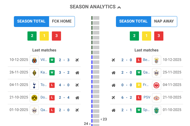Screen dimensions: 190x126
Task: Switch to right SEASON TOTAL toggle
Action: coord(133,21)
